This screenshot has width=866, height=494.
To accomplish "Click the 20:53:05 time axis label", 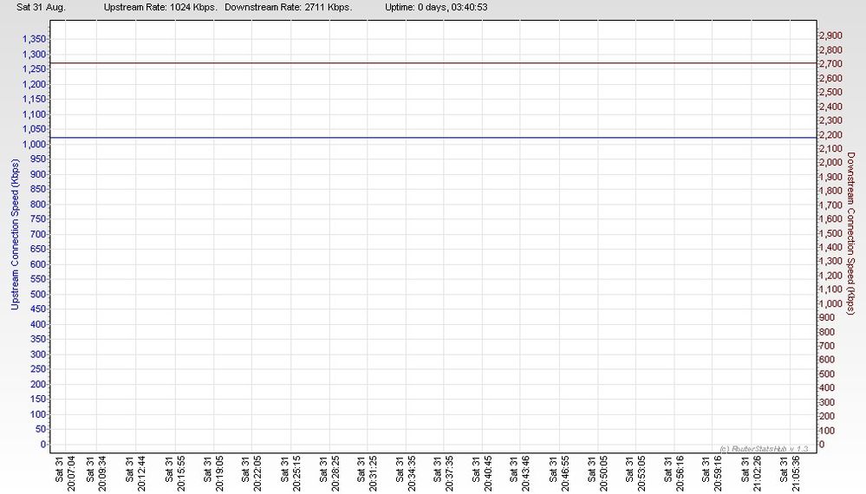I will pyautogui.click(x=640, y=473).
